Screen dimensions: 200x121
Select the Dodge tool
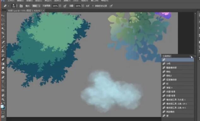[x=3, y=72]
